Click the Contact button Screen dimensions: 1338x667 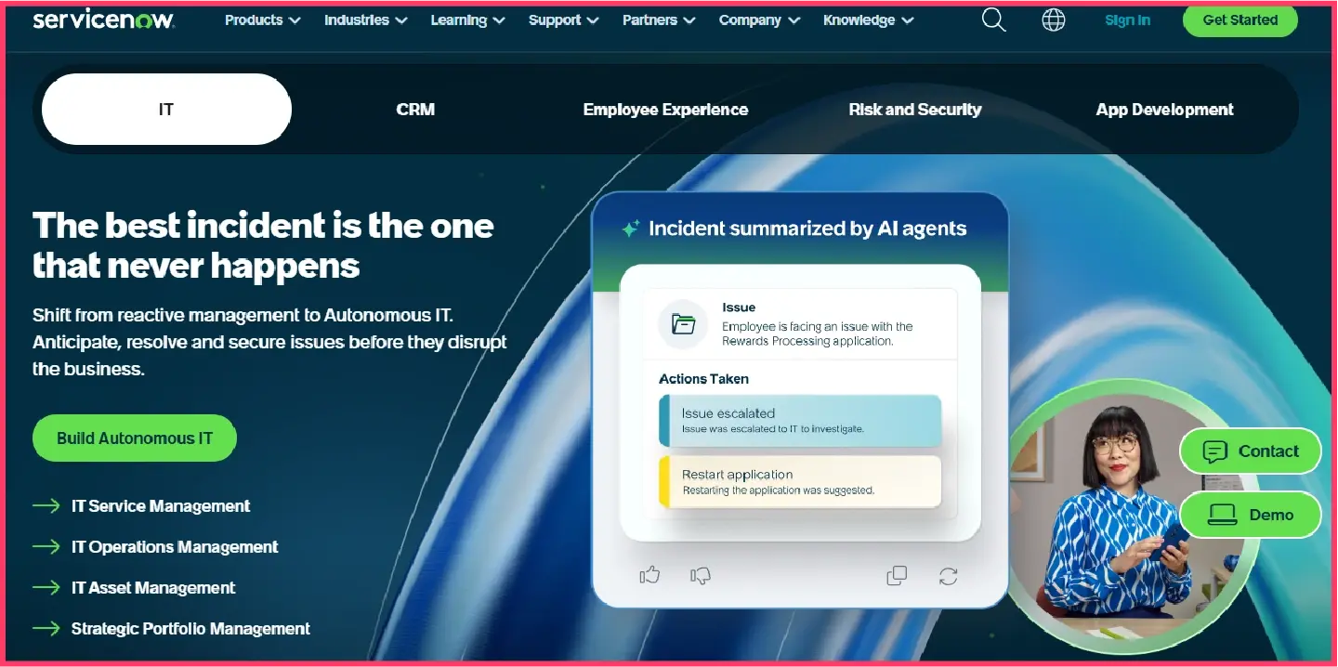pos(1251,451)
